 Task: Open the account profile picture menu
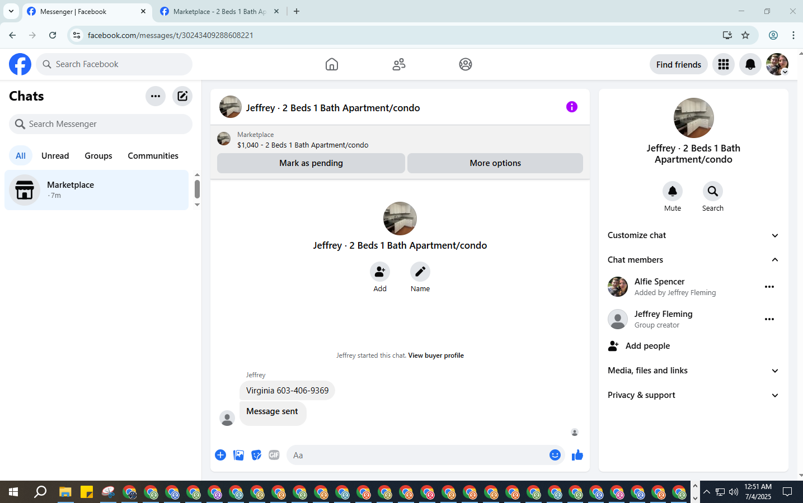777,64
